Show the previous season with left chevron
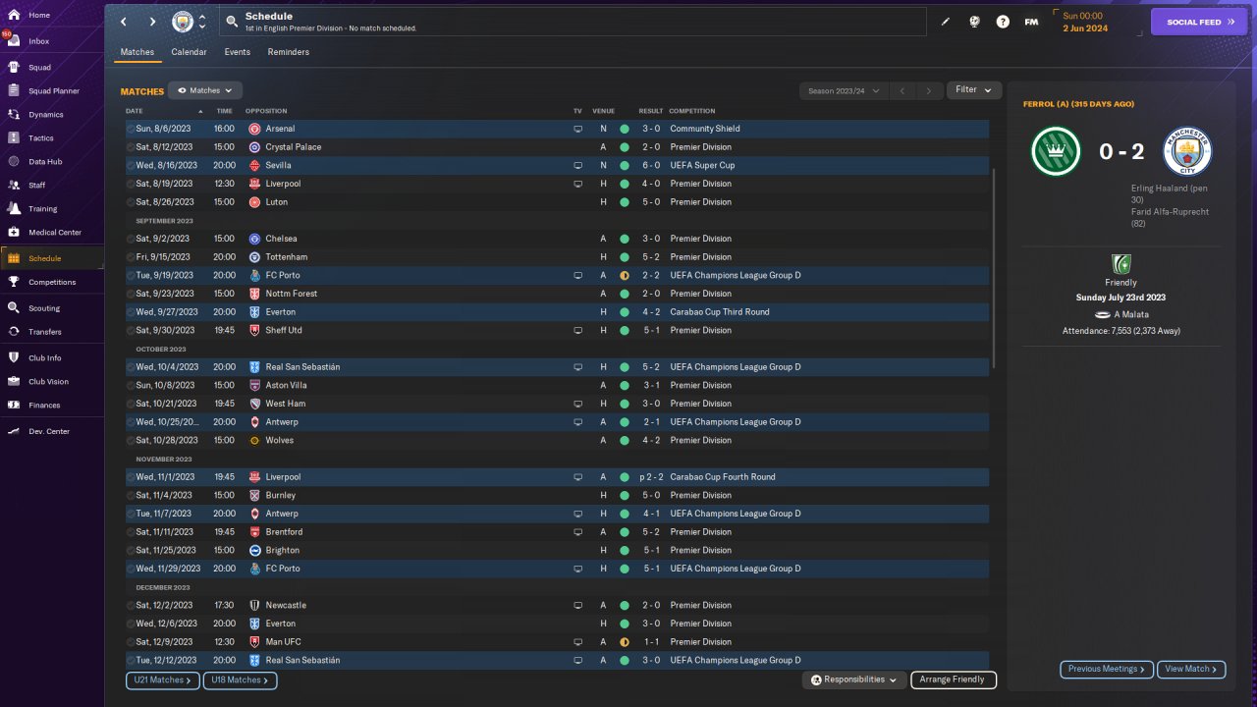This screenshot has height=707, width=1257. (902, 90)
